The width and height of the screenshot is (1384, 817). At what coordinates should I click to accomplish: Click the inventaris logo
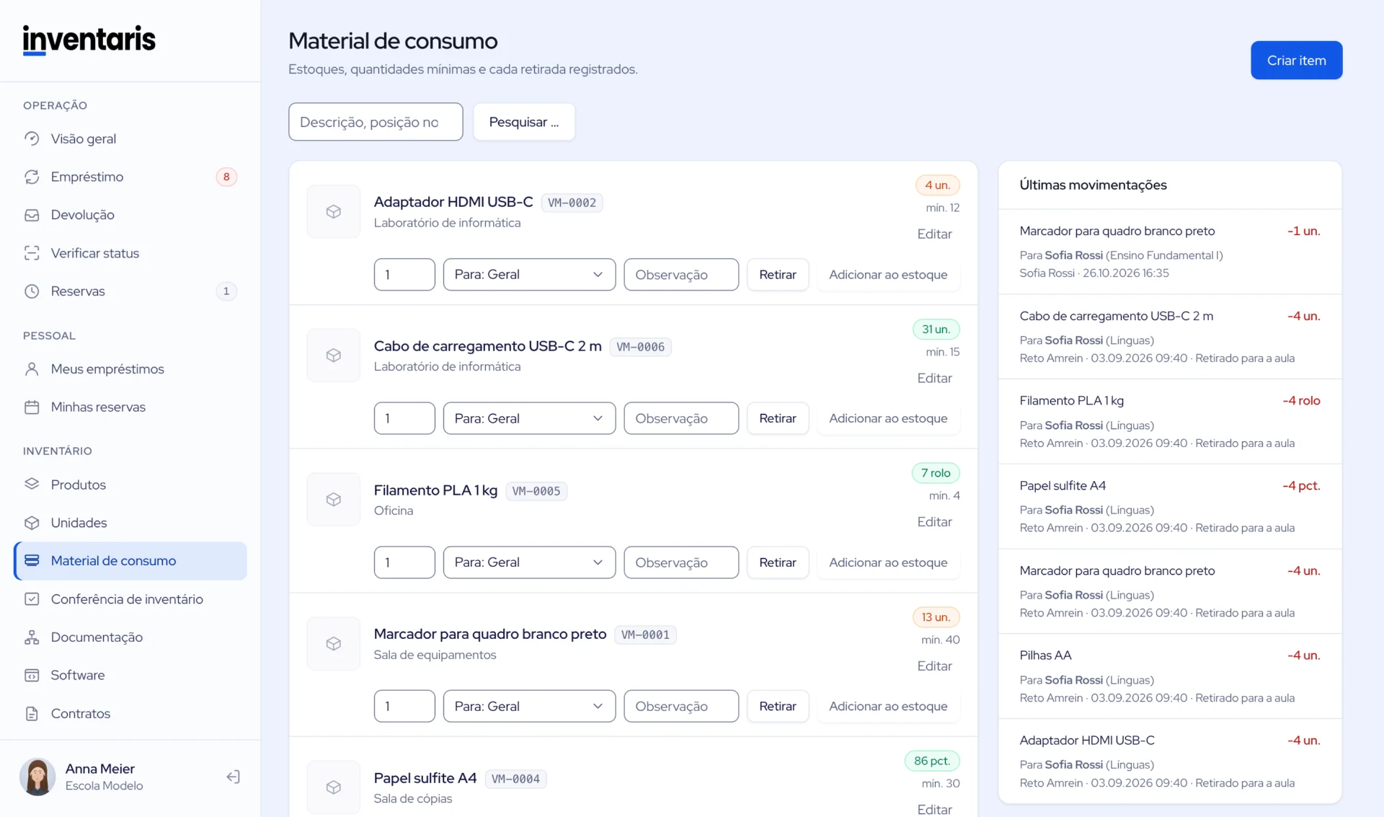pyautogui.click(x=89, y=40)
